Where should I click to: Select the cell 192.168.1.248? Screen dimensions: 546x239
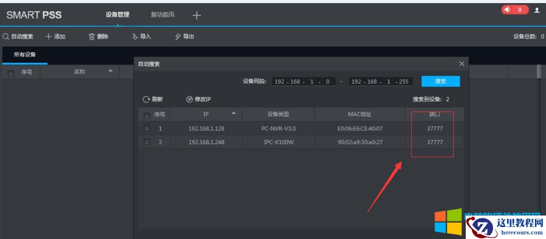pyautogui.click(x=206, y=142)
